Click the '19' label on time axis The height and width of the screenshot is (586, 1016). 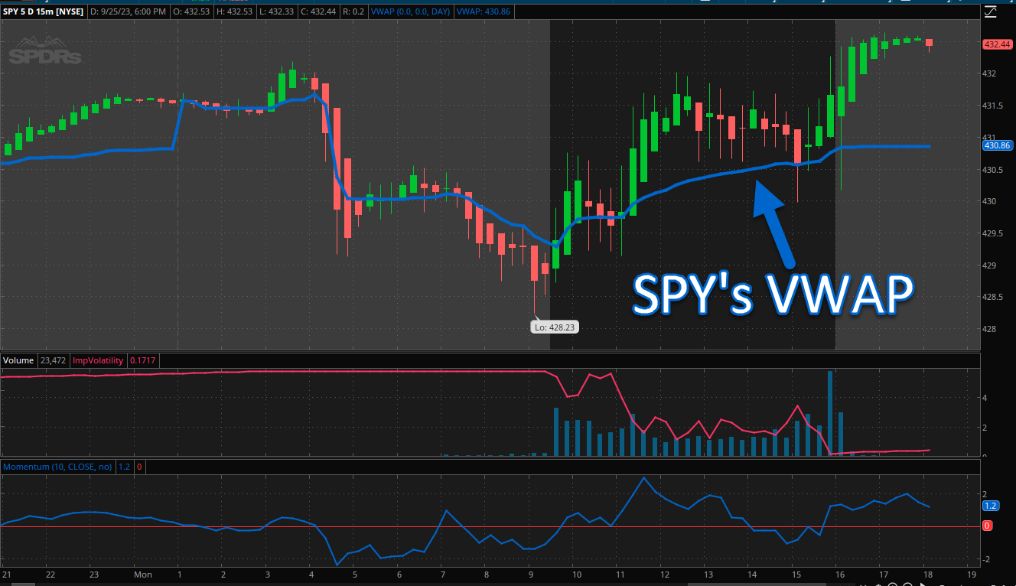pyautogui.click(x=972, y=574)
